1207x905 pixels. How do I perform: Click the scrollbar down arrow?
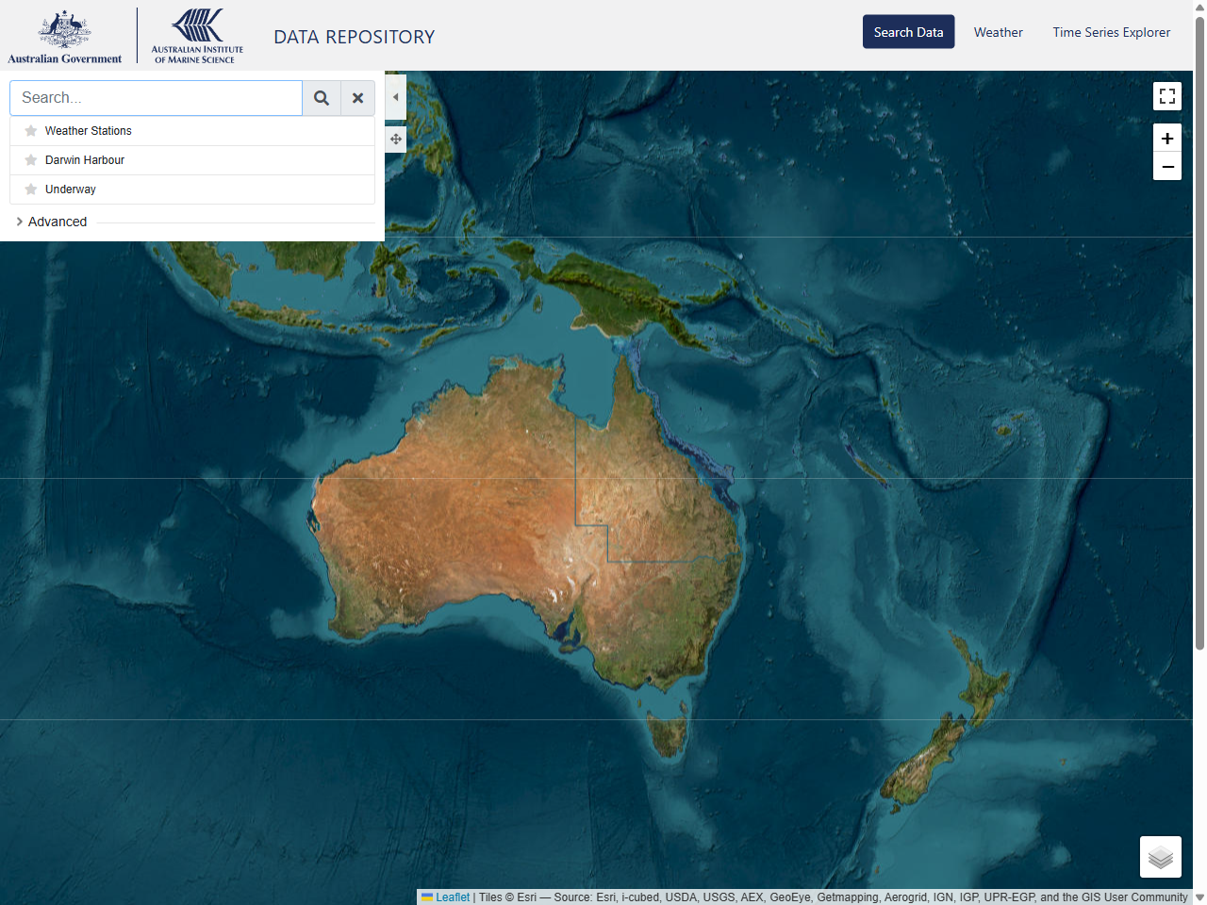[1199, 897]
